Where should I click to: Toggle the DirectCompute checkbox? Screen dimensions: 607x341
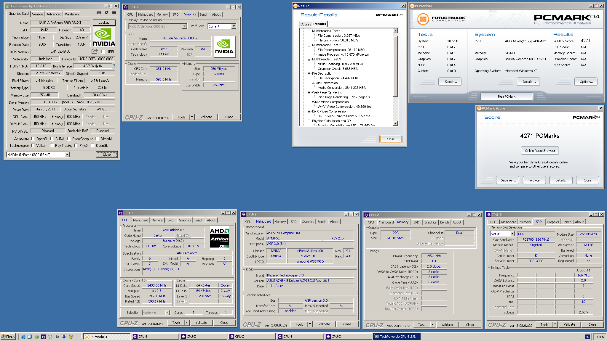(69, 139)
